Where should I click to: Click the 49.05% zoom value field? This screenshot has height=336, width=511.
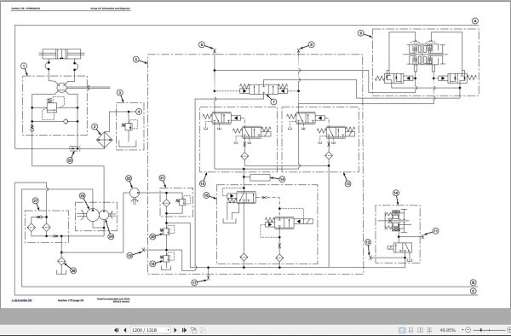[x=448, y=330]
